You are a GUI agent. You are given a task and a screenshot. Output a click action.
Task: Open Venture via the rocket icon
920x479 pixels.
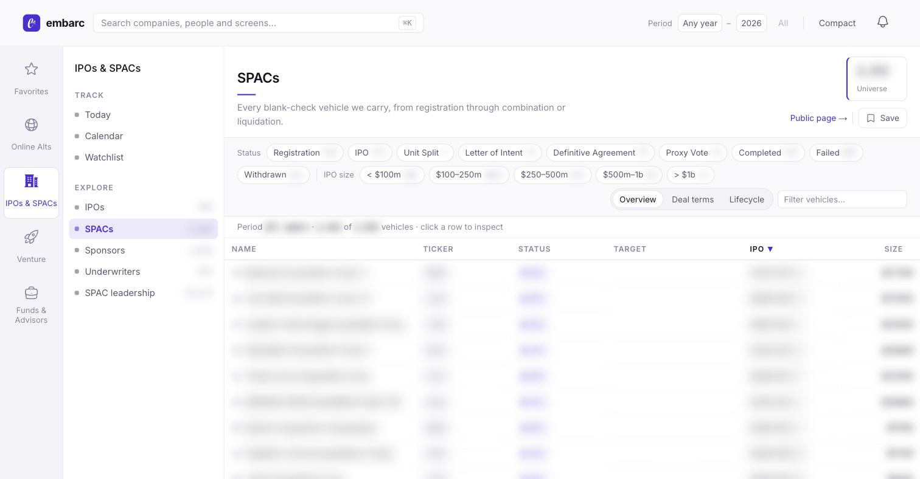[x=31, y=237]
